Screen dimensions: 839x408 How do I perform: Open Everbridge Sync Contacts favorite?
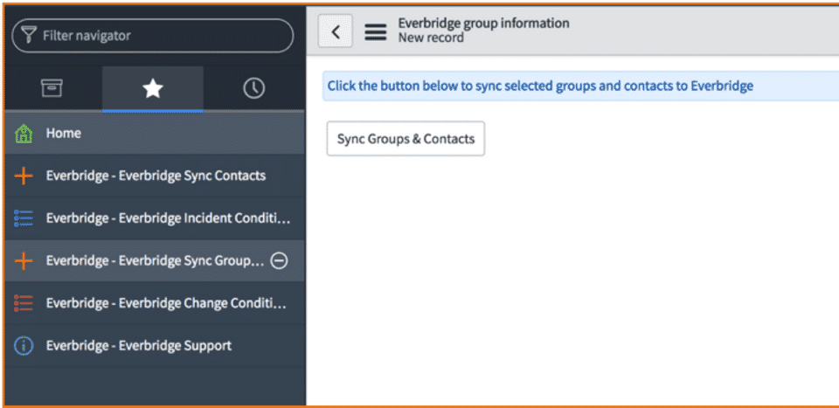[x=155, y=176]
